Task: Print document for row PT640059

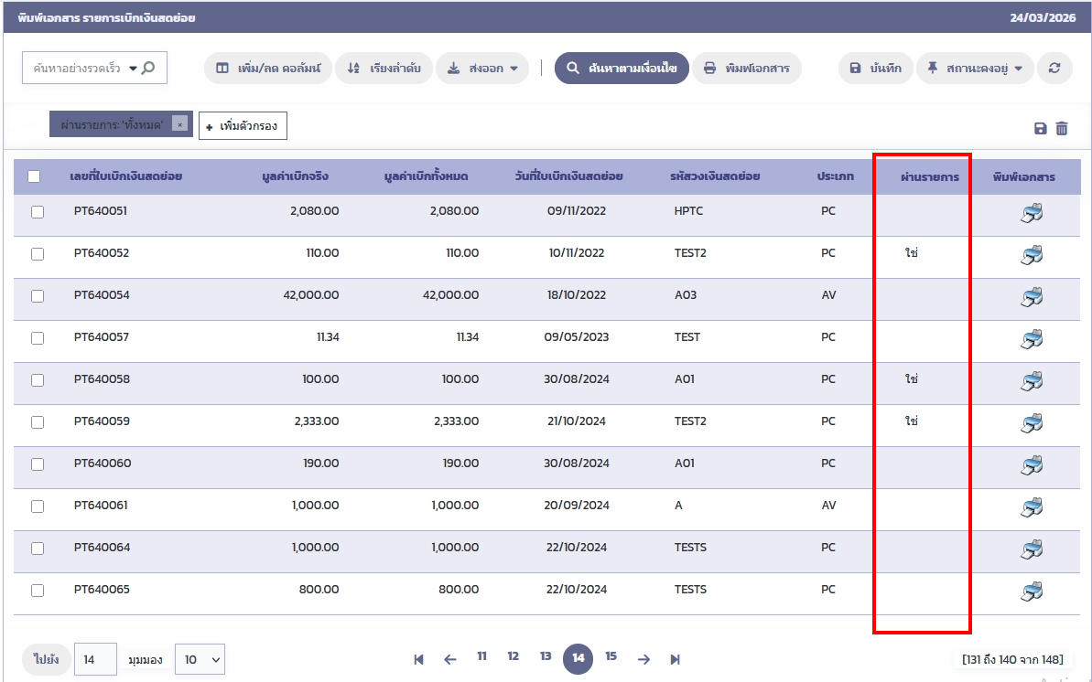Action: [x=1032, y=422]
